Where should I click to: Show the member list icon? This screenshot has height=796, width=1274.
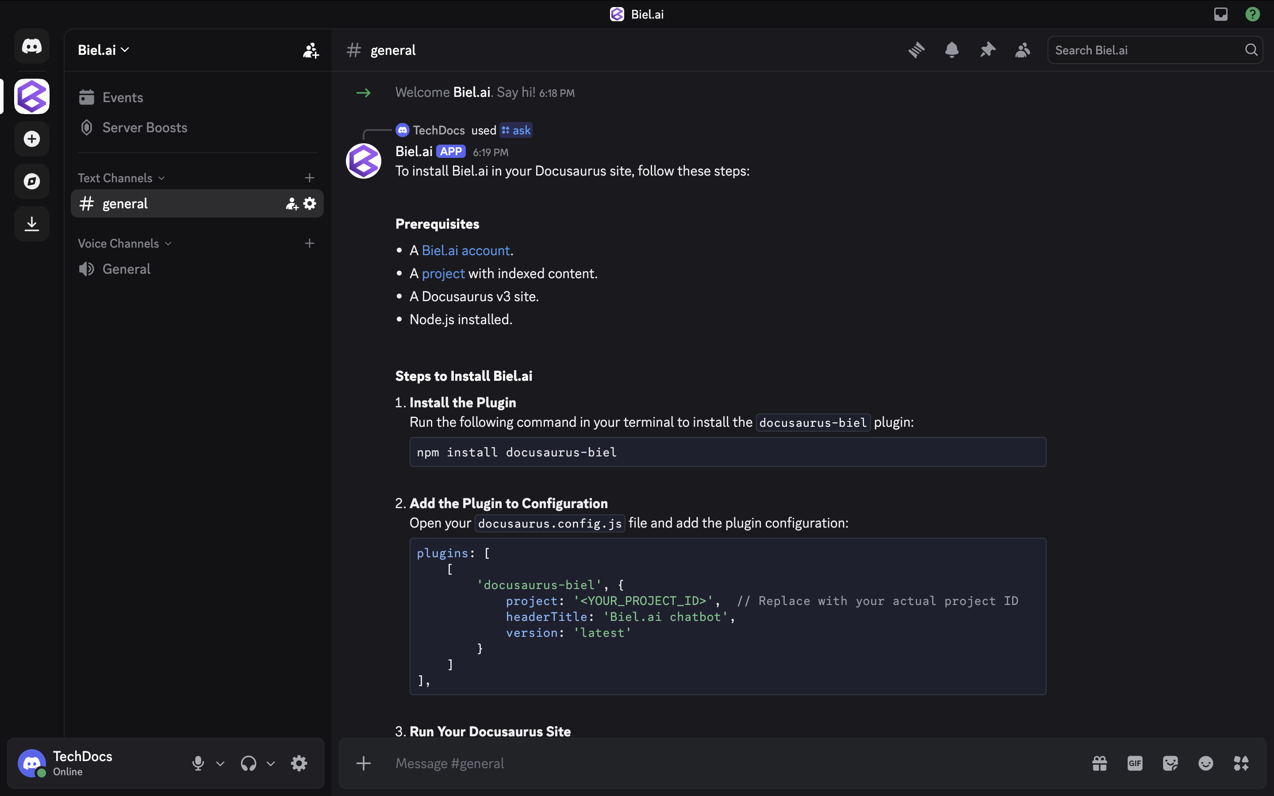[1022, 50]
